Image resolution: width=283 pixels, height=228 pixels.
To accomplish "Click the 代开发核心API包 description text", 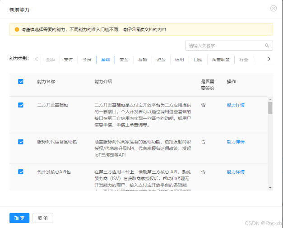I will [x=143, y=180].
